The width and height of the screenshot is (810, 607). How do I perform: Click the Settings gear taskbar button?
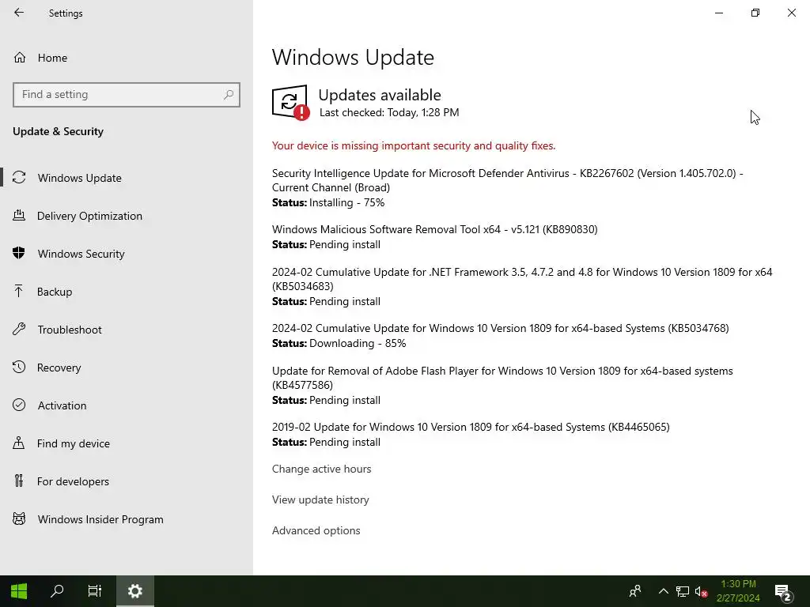[x=134, y=591]
